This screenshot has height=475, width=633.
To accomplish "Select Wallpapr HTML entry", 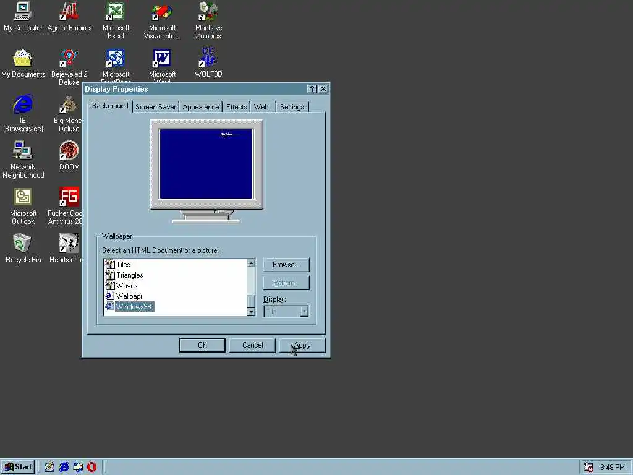I will (124, 296).
